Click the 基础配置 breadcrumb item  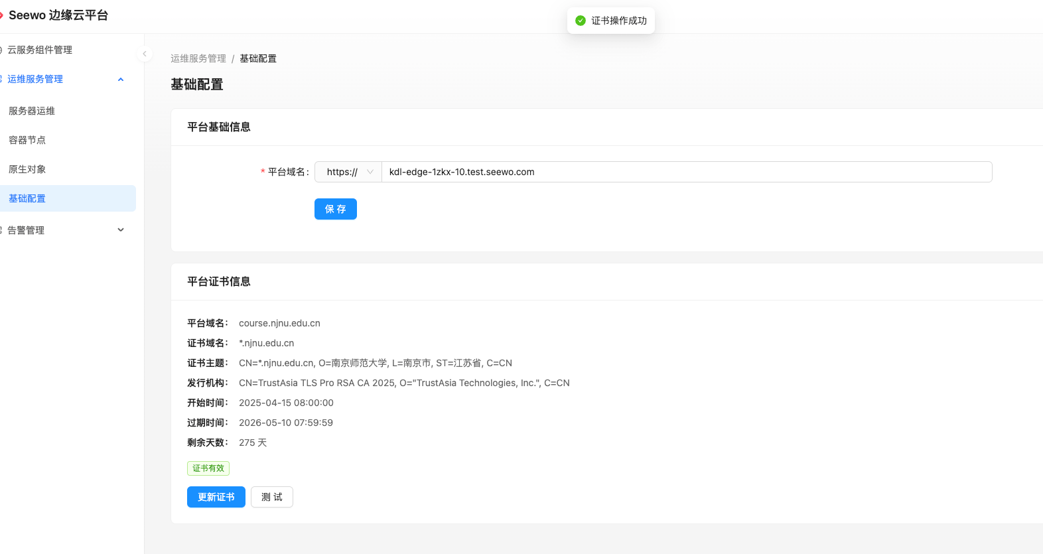(258, 58)
